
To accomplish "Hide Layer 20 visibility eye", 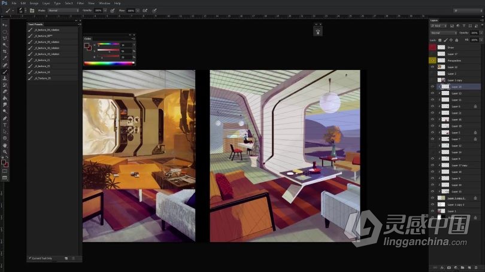I will pyautogui.click(x=432, y=87).
